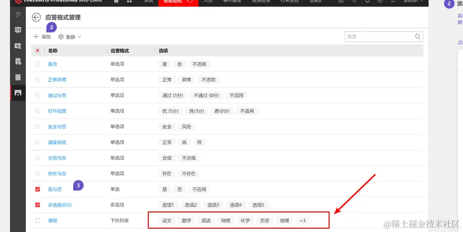
Task: Click the 语文 option tag
Action: click(x=167, y=221)
